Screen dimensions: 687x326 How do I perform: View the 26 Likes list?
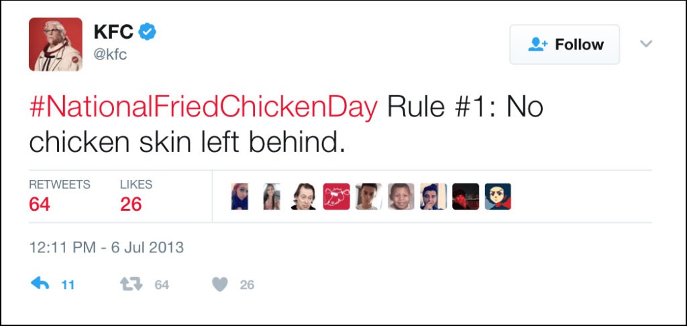coord(131,204)
